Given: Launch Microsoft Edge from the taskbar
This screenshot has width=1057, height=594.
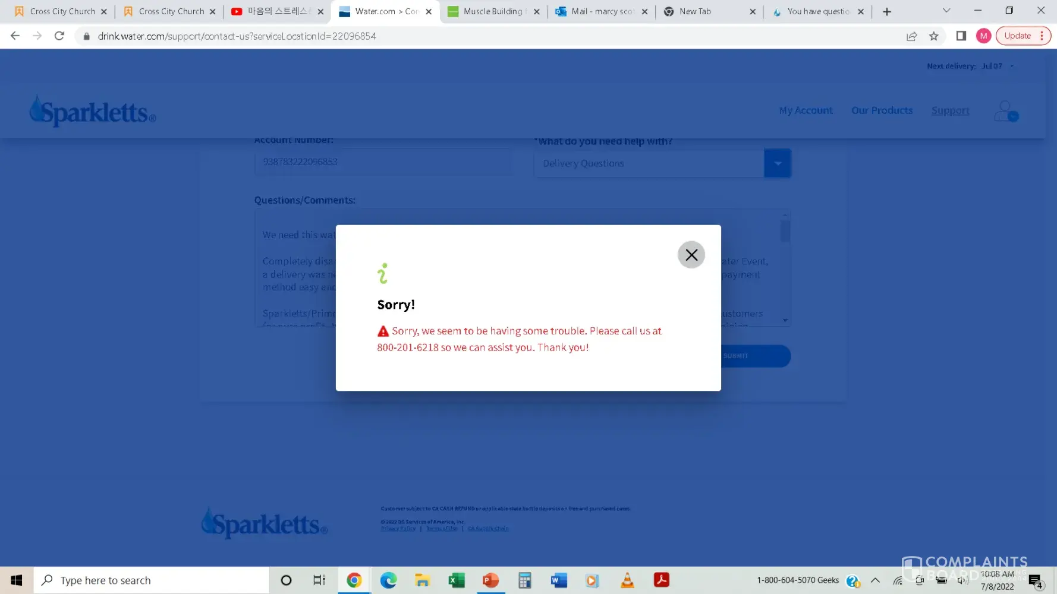Looking at the screenshot, I should [388, 580].
